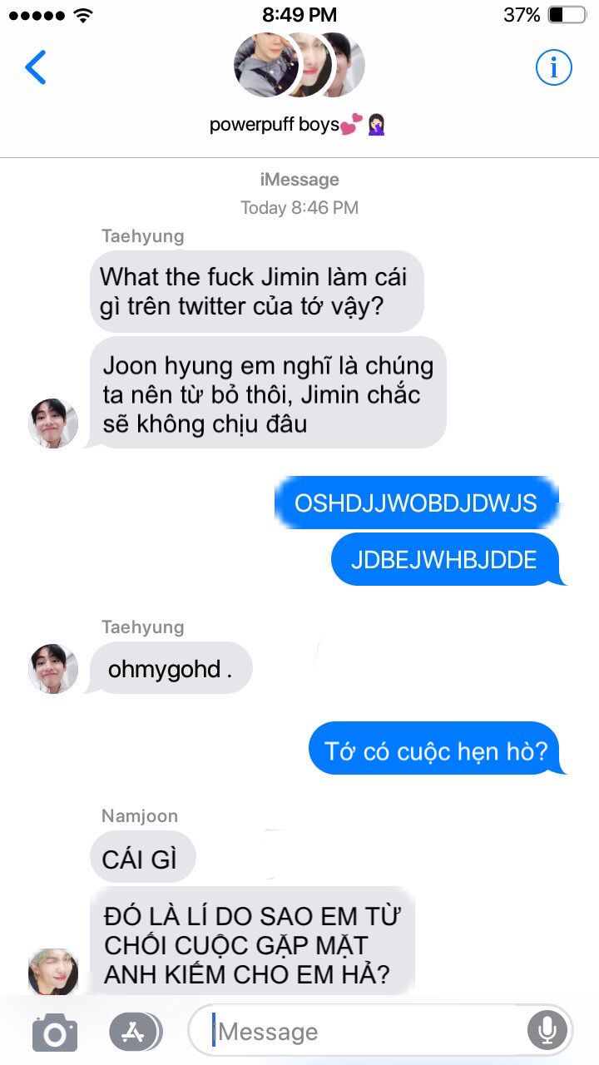Tap the back chevron arrow
The image size is (599, 1065).
(36, 67)
